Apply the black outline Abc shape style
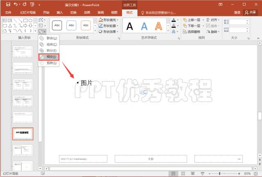The width and height of the screenshot is (262, 177). click(x=57, y=25)
